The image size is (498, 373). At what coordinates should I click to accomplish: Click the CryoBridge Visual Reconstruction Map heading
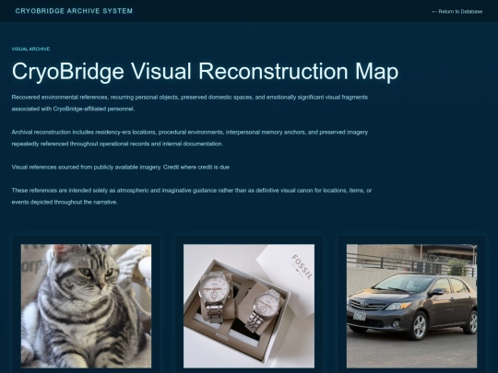pyautogui.click(x=205, y=71)
